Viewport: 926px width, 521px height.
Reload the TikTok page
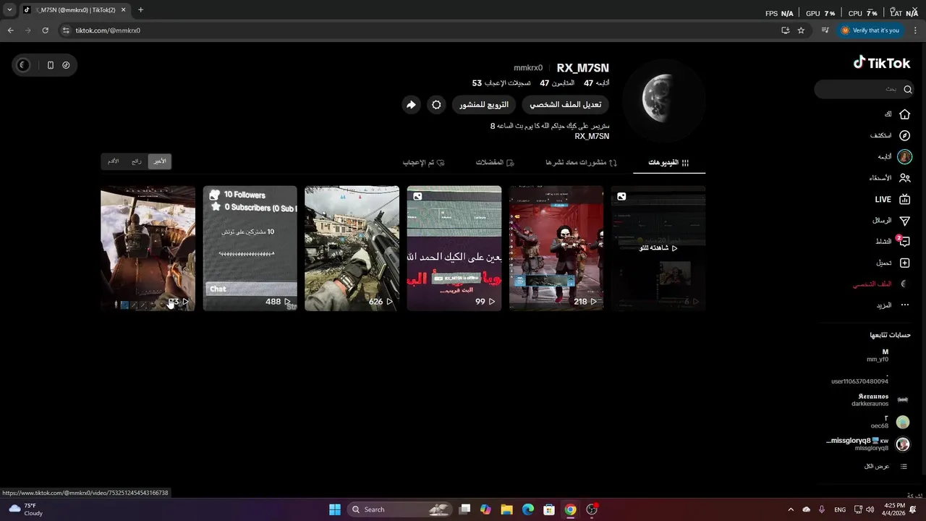(45, 30)
